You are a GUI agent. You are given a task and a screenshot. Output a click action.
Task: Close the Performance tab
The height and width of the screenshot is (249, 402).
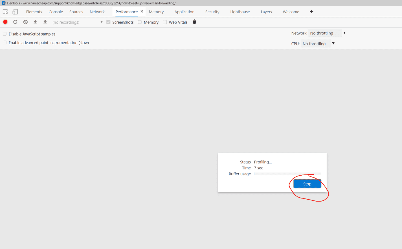pyautogui.click(x=142, y=11)
